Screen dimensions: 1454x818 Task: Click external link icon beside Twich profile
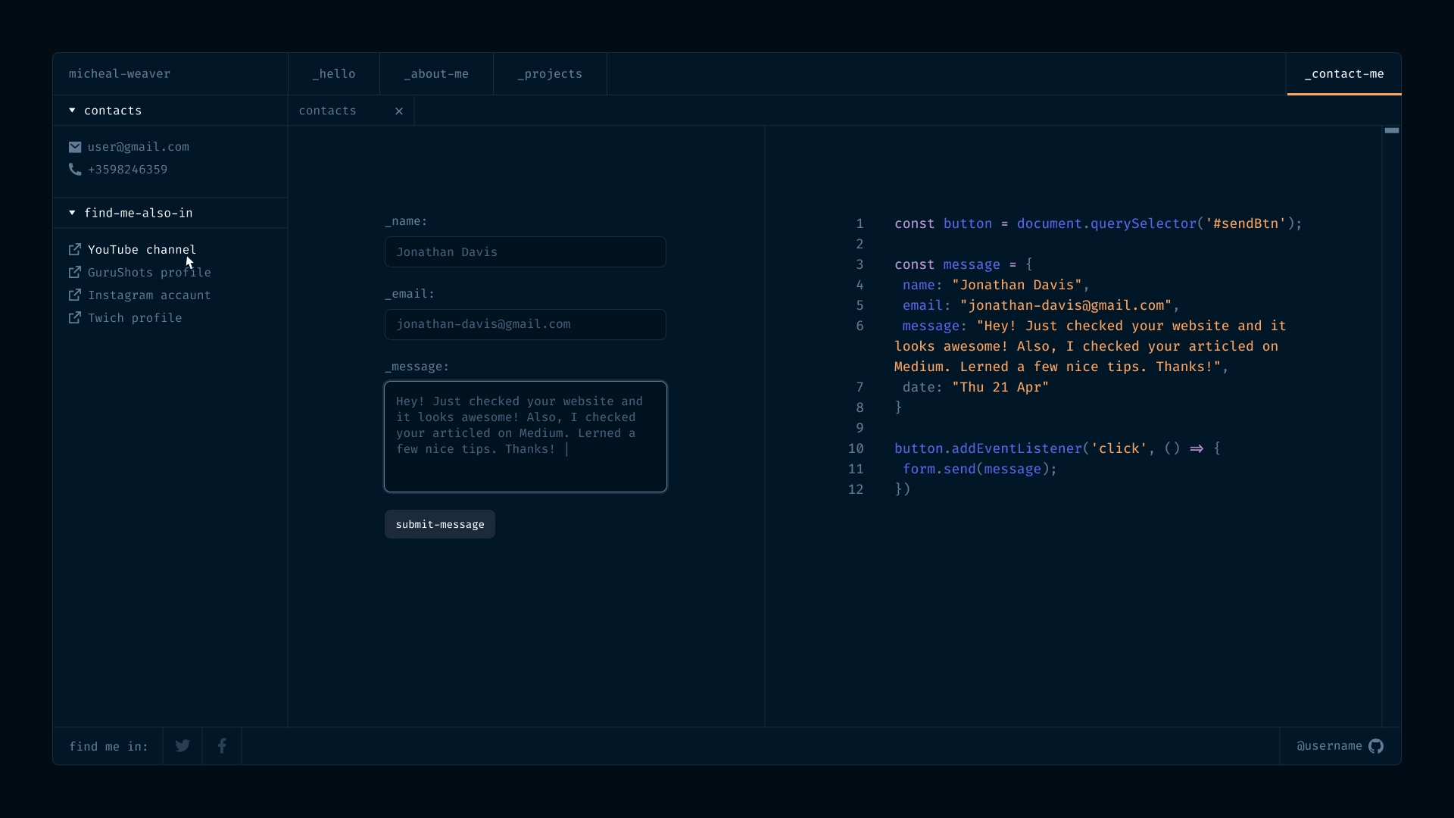point(75,318)
